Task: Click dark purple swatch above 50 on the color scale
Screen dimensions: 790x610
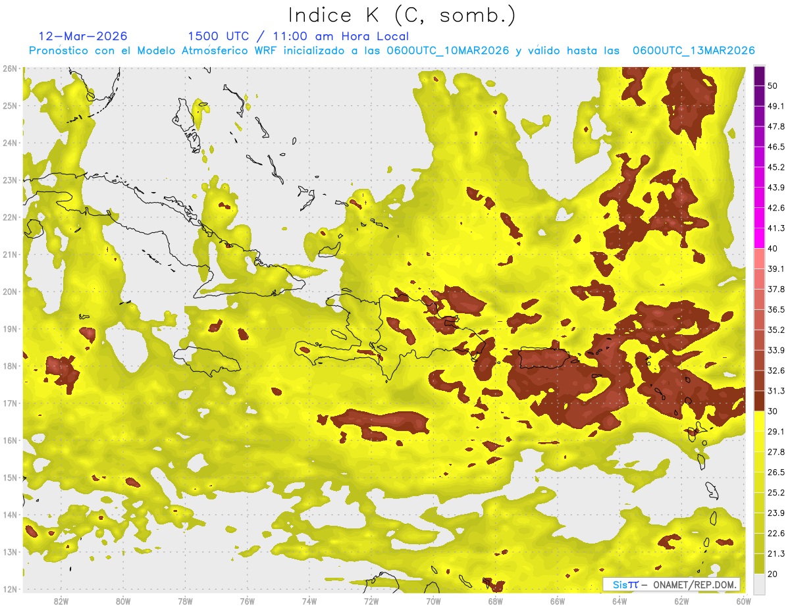Action: click(x=759, y=76)
